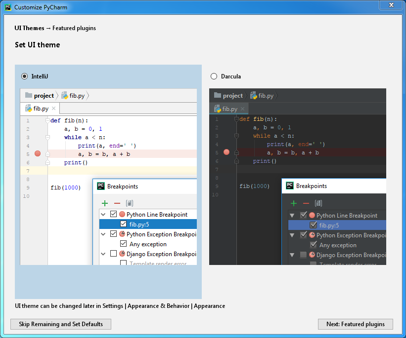Click Skip Remaining and Set Defaults

pyautogui.click(x=61, y=324)
